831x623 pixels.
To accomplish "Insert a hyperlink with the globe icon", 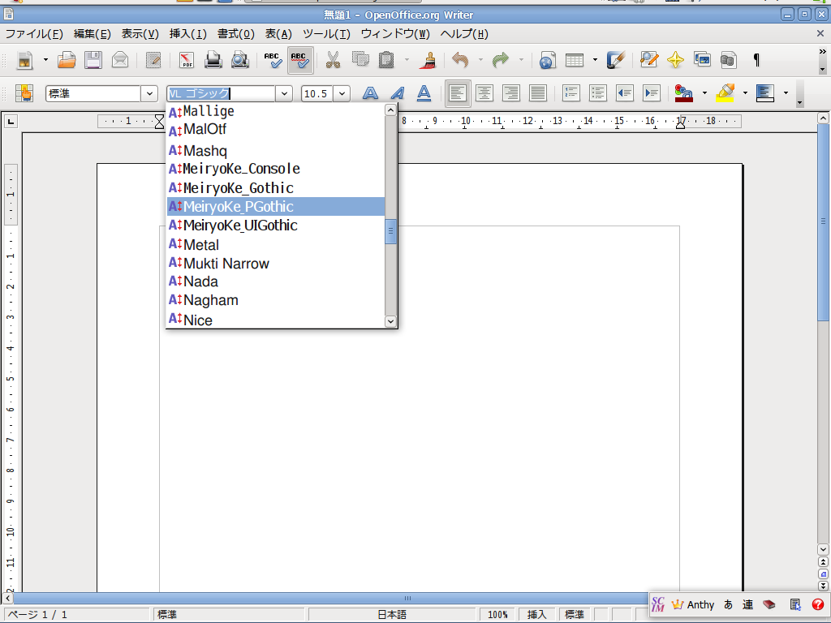I will coord(547,60).
